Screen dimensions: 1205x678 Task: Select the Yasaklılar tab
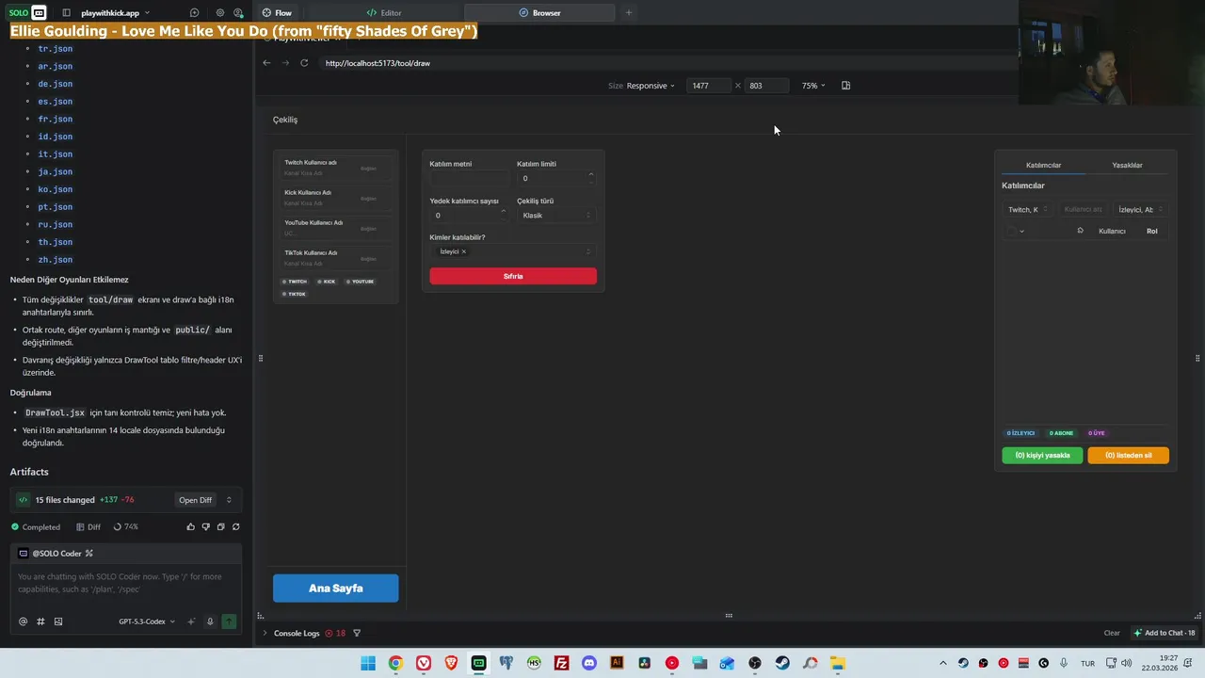tap(1127, 165)
